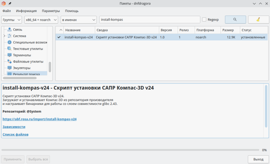Open the 'в именах' search scope dropdown
The image size is (270, 164).
click(x=79, y=20)
